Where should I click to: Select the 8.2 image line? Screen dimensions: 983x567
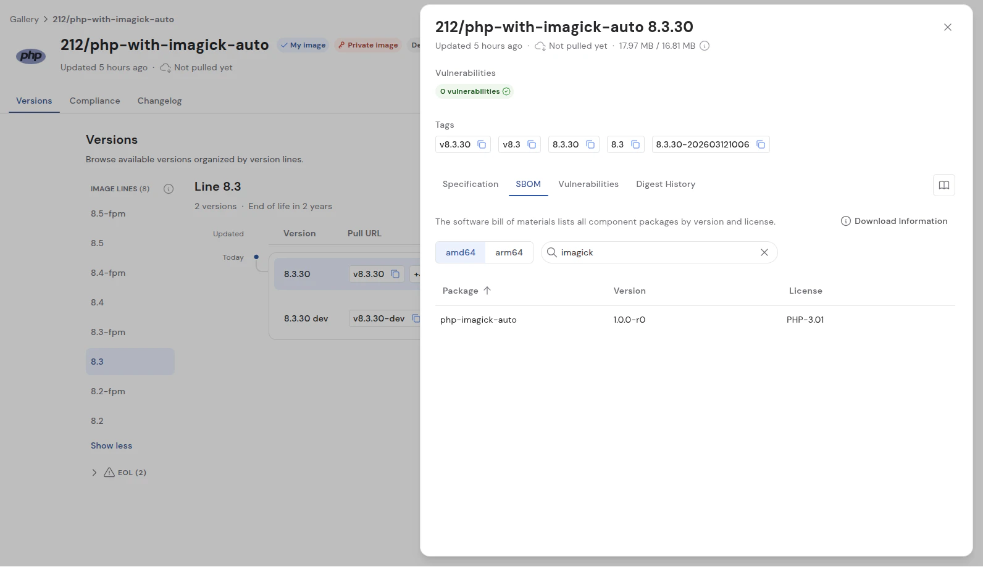click(130, 421)
